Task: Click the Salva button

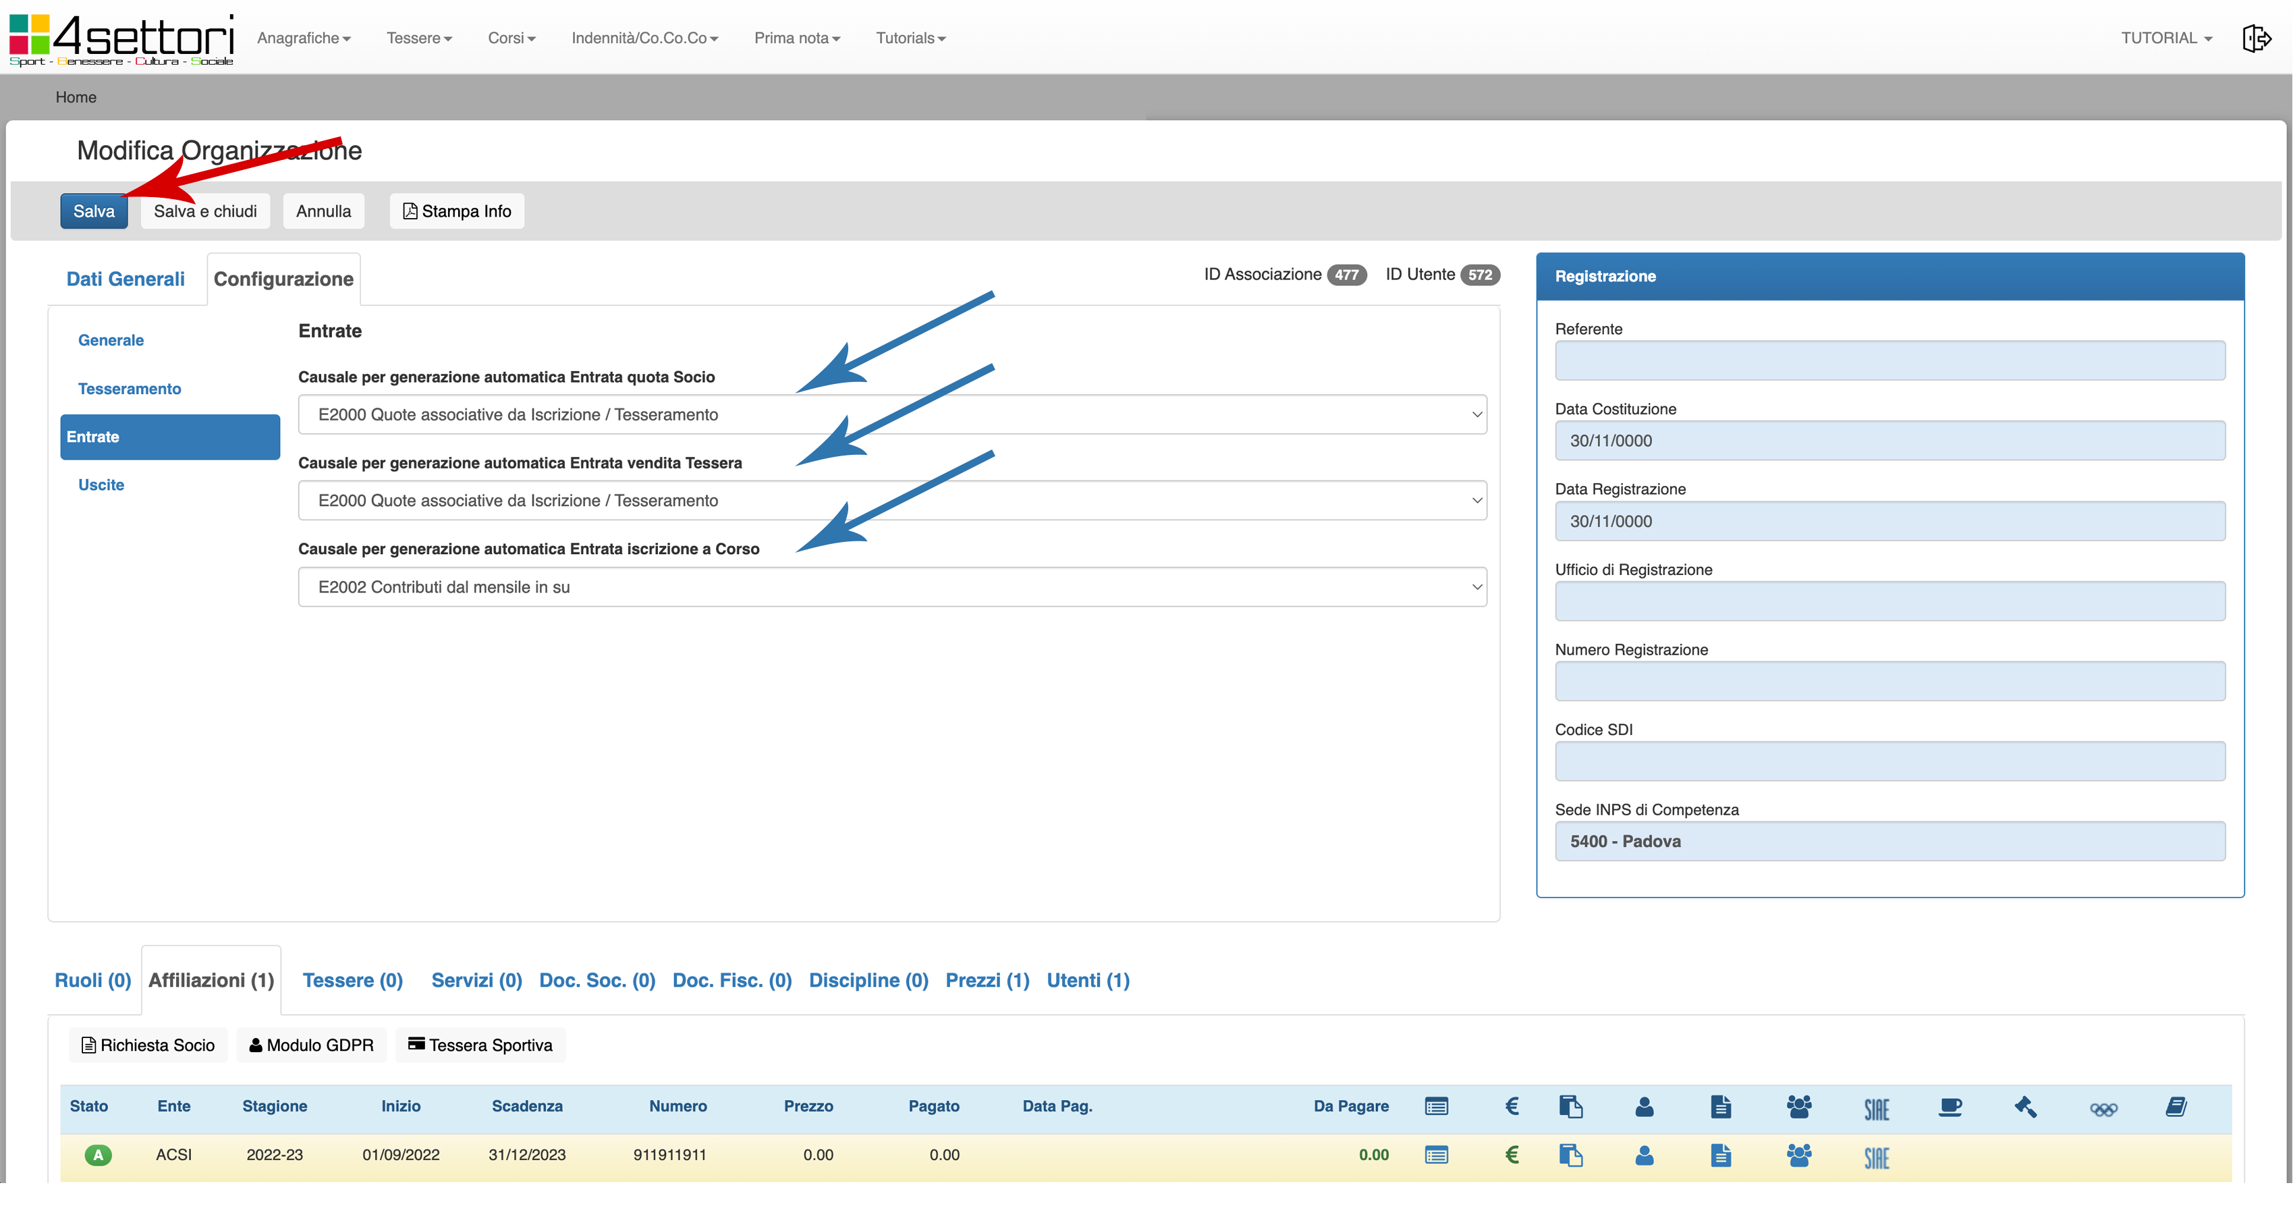Action: pos(94,211)
